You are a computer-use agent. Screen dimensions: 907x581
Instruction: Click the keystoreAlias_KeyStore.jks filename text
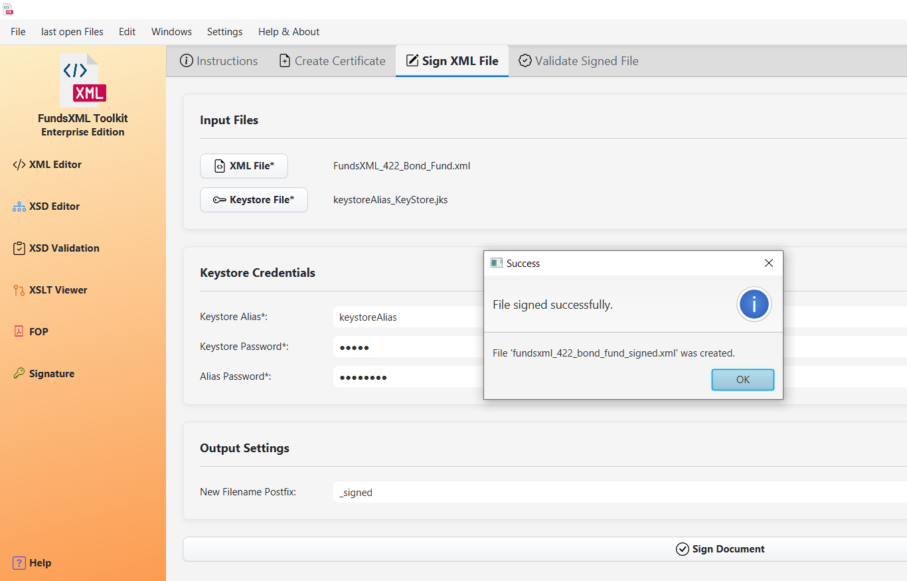[x=390, y=200]
